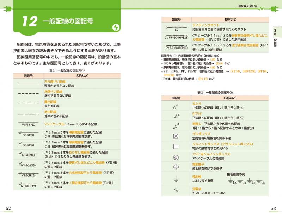Viewport: 282px width, 217px height.
Task: Select the 引下げ downward arrow circle symbol
Action: (177, 116)
